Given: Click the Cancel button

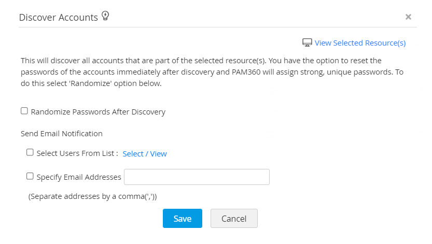Looking at the screenshot, I should [234, 219].
